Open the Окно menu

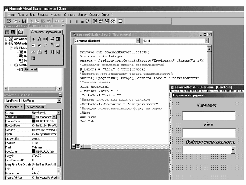coord(105,15)
